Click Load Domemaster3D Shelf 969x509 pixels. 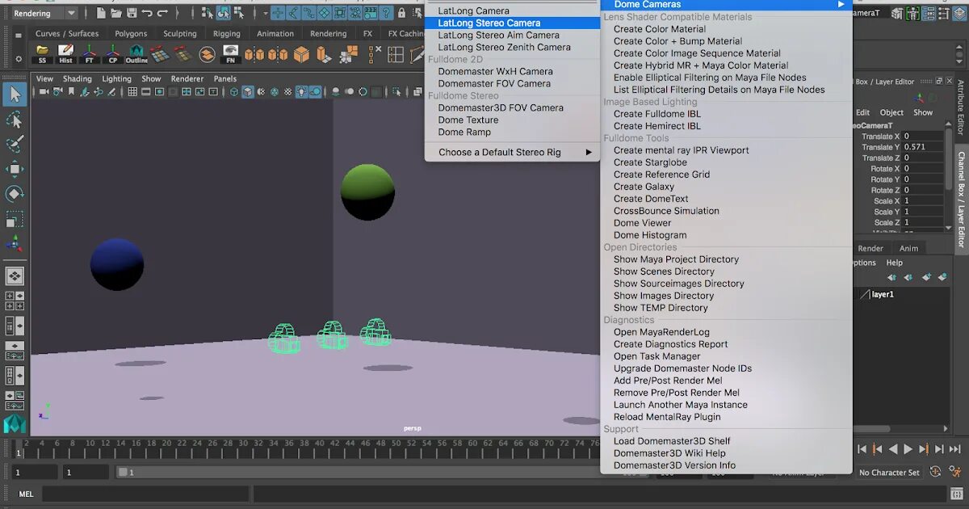pos(672,441)
